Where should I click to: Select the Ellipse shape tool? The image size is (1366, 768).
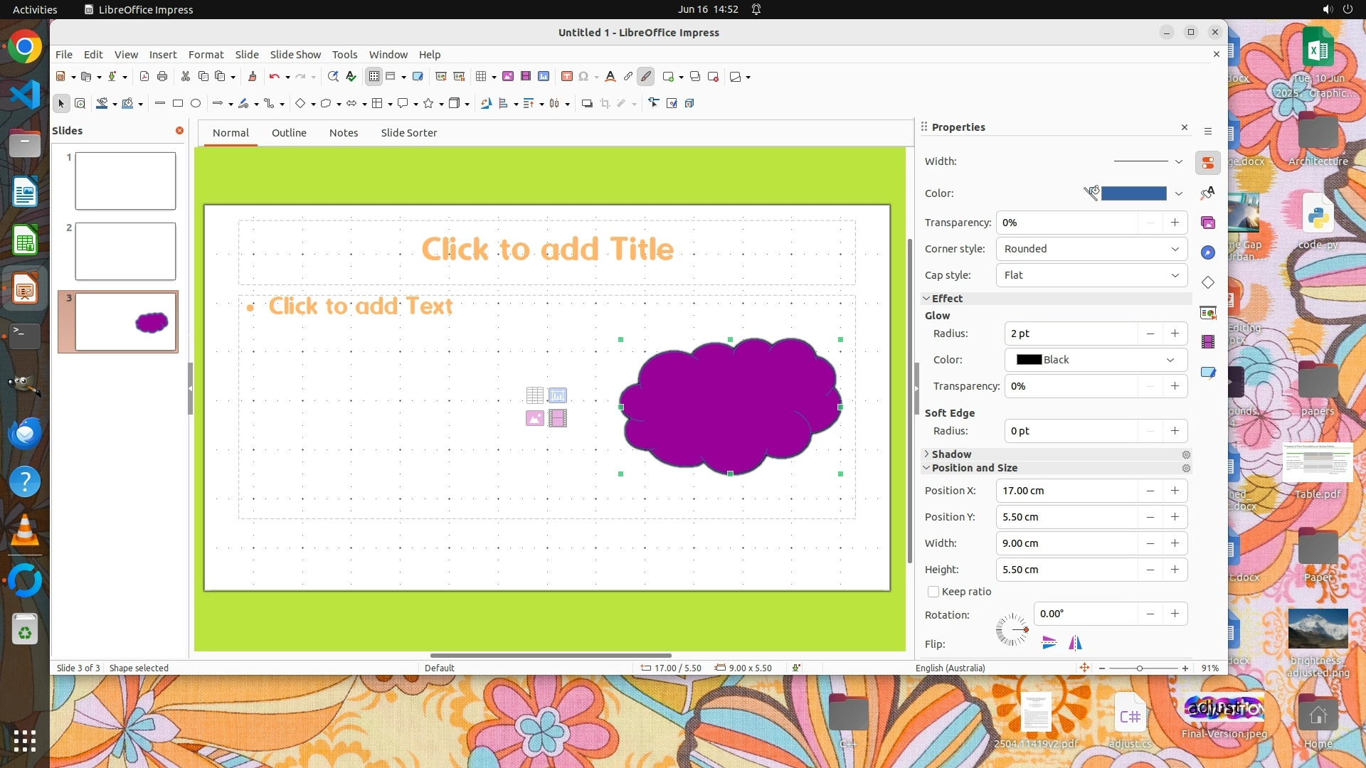[x=196, y=104]
